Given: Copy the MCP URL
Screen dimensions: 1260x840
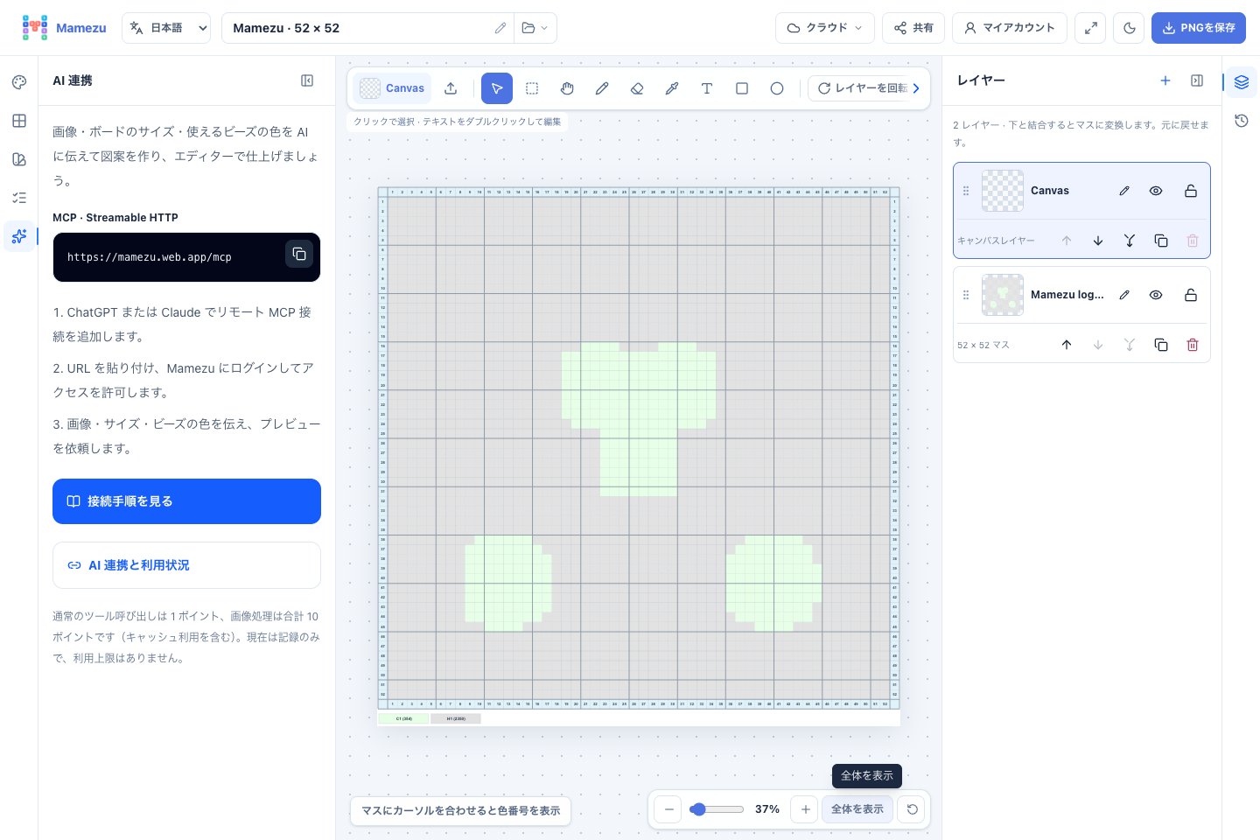Looking at the screenshot, I should (x=299, y=254).
